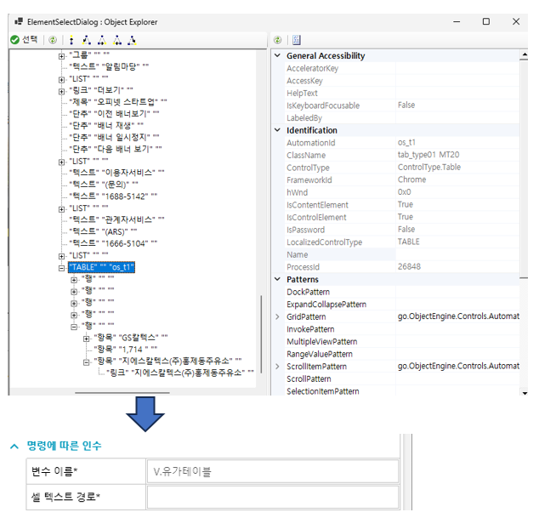Screen dimensions: 539x518
Task: Click the navigate-to-parent node icon
Action: [71, 40]
